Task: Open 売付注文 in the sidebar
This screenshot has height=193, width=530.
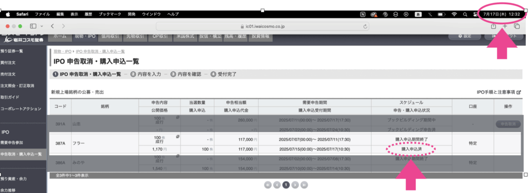Action: (8, 74)
